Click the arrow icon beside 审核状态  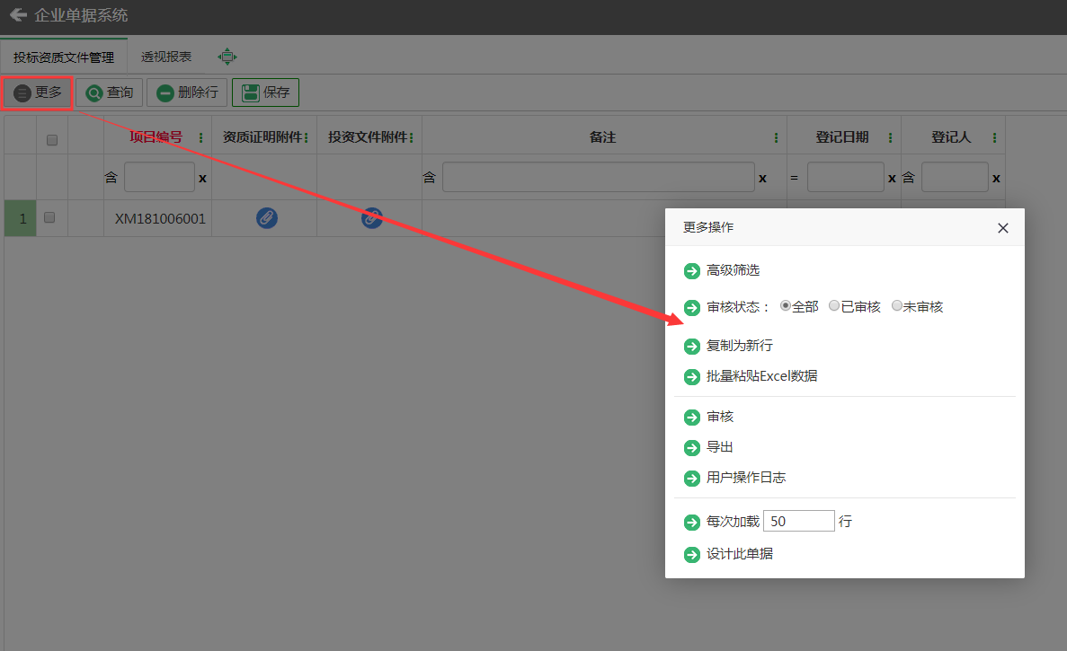(692, 308)
